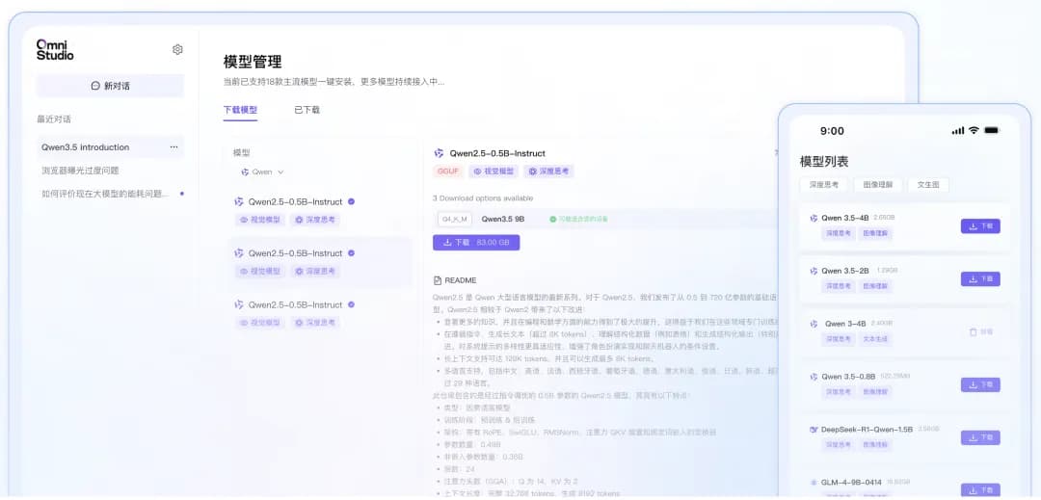1041x500 pixels.
Task: Click the Qwen 3.5-4B model logo icon
Action: click(814, 218)
